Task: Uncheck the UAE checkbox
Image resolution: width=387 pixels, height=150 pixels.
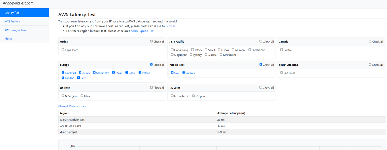Action: click(x=172, y=73)
